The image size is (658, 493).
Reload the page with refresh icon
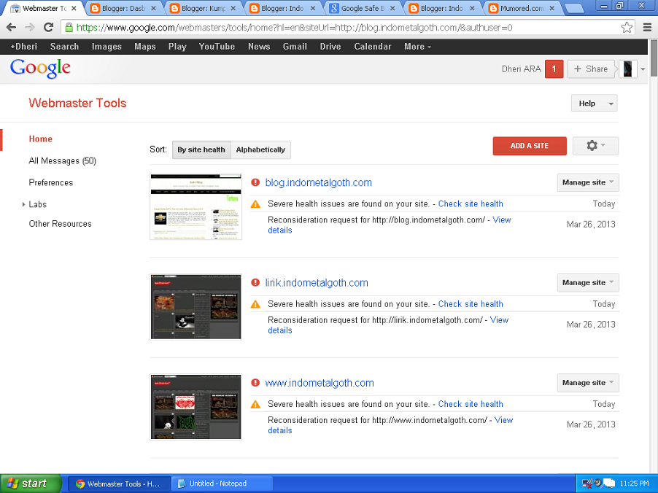[48, 28]
